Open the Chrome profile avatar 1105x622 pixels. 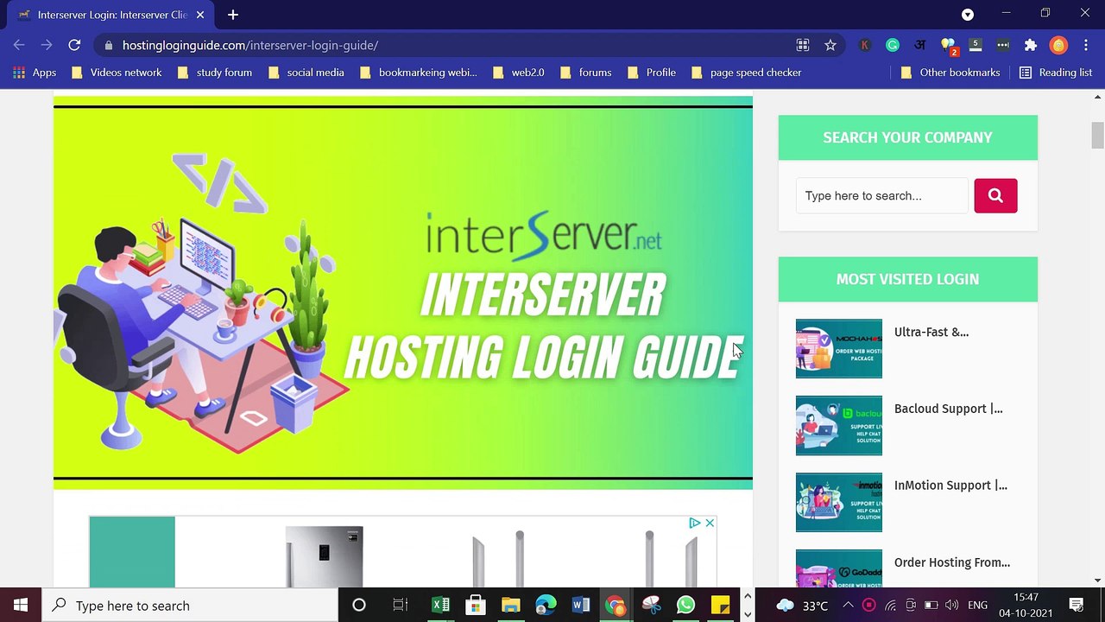pyautogui.click(x=1058, y=45)
